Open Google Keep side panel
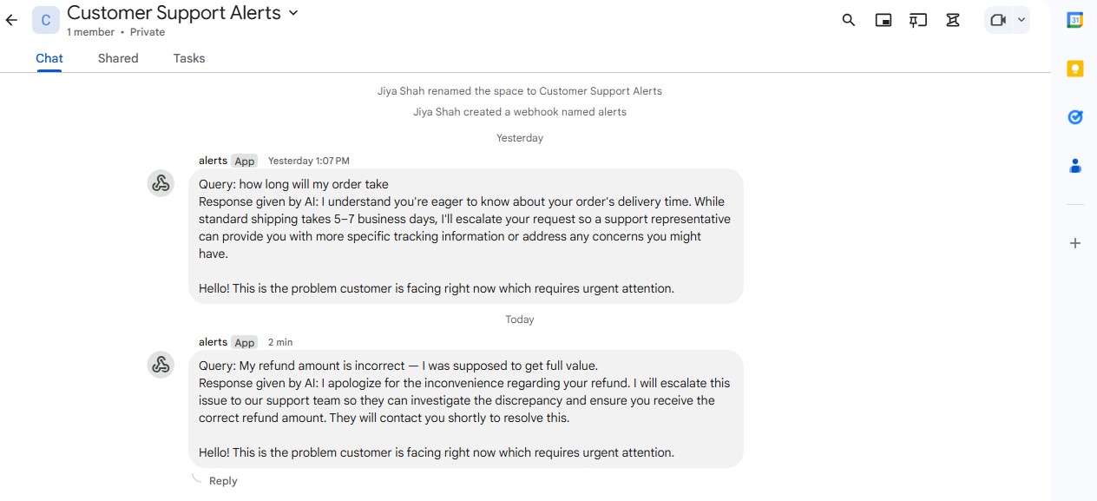Viewport: 1097px width, 501px height. point(1074,69)
